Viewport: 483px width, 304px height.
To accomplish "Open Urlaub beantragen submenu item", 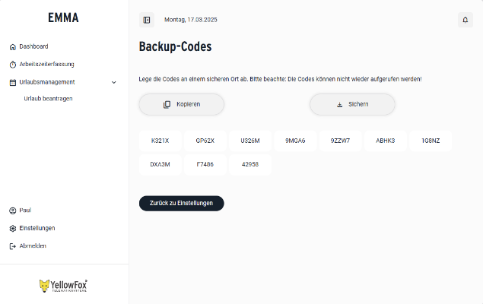I will [x=48, y=99].
